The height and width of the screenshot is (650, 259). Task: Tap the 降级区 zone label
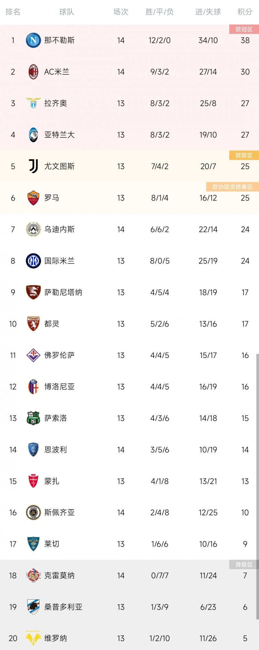[x=244, y=565]
